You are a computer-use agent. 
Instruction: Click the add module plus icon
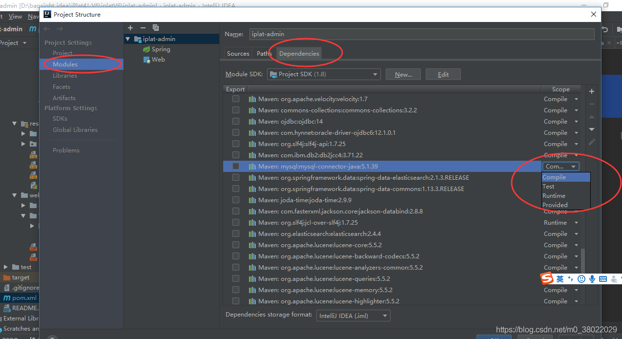coord(130,28)
